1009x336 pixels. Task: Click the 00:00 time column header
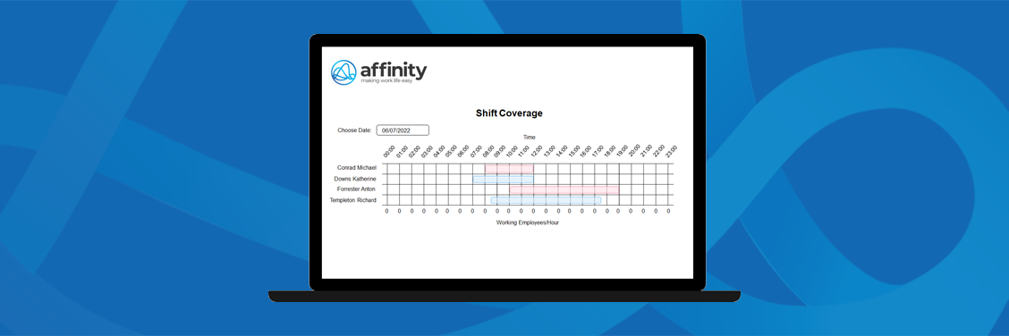click(389, 152)
